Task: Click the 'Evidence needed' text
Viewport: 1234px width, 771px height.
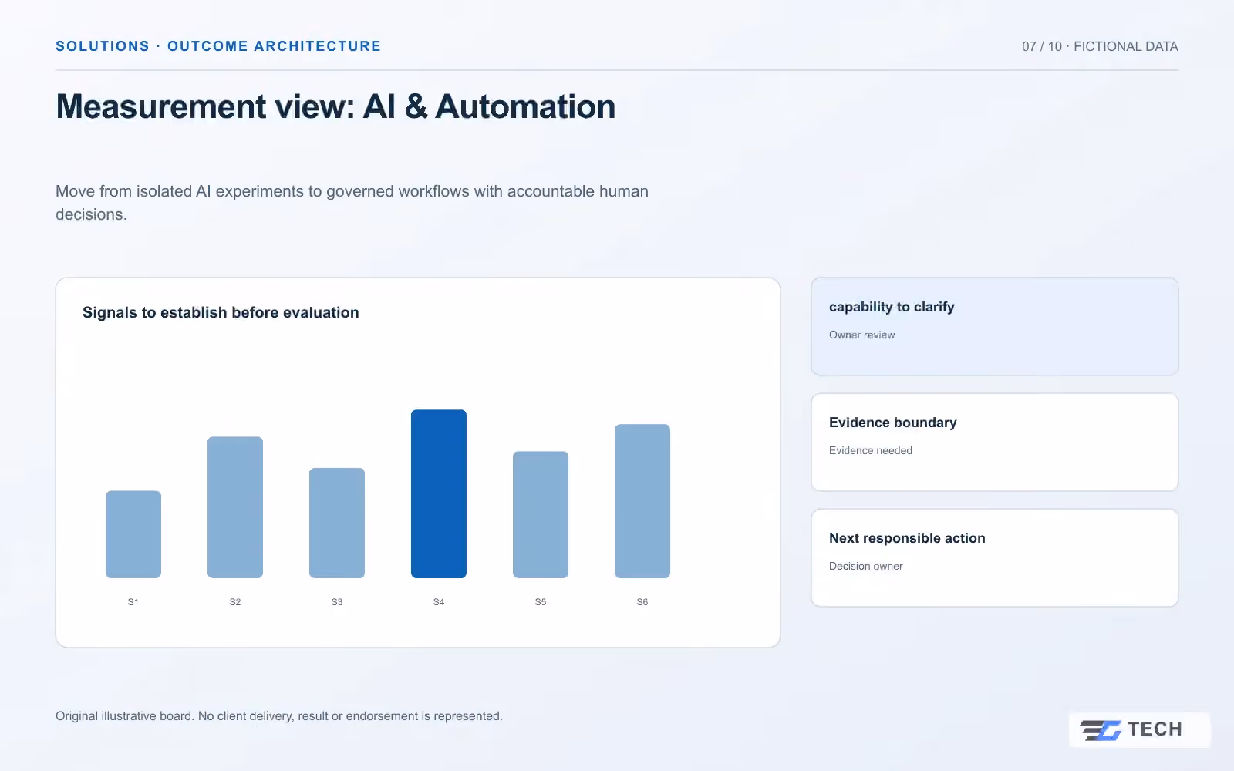Action: (x=870, y=450)
